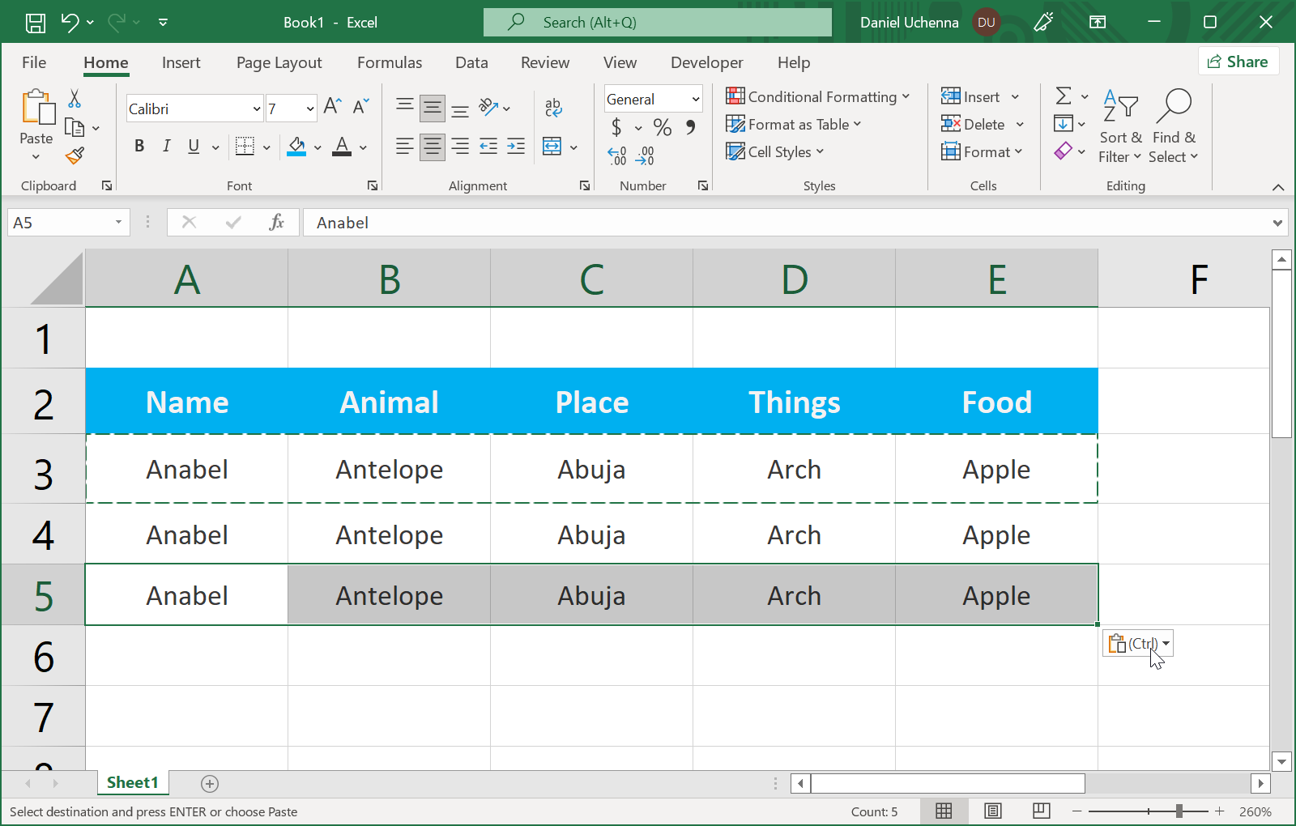Click the Save icon in title bar
This screenshot has height=826, width=1296.
[x=36, y=23]
